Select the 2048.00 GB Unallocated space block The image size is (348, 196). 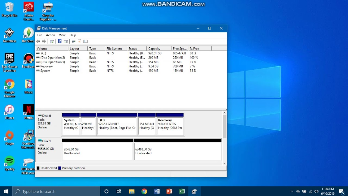(x=97, y=150)
